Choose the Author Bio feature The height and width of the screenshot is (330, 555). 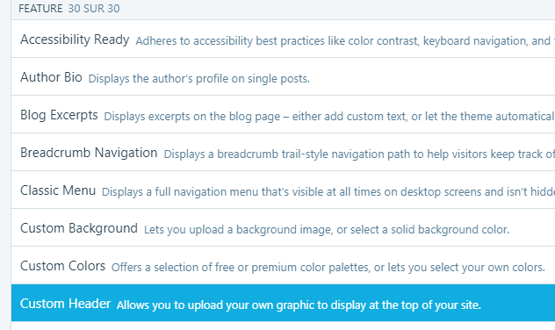(283, 76)
